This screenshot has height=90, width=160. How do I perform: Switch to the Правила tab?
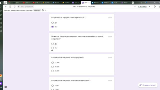(x=66, y=3)
